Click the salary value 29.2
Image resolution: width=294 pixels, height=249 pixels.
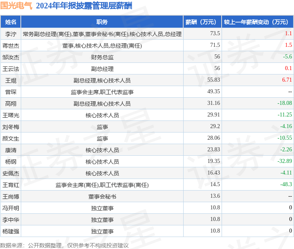[x=215, y=126]
